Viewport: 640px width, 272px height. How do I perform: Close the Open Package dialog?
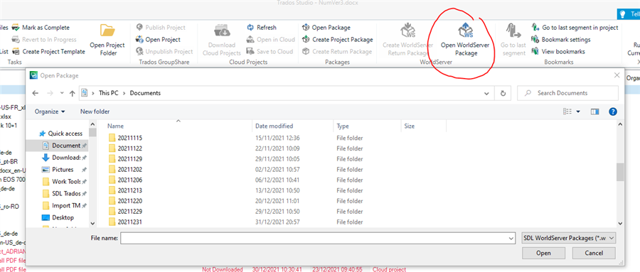[617, 75]
